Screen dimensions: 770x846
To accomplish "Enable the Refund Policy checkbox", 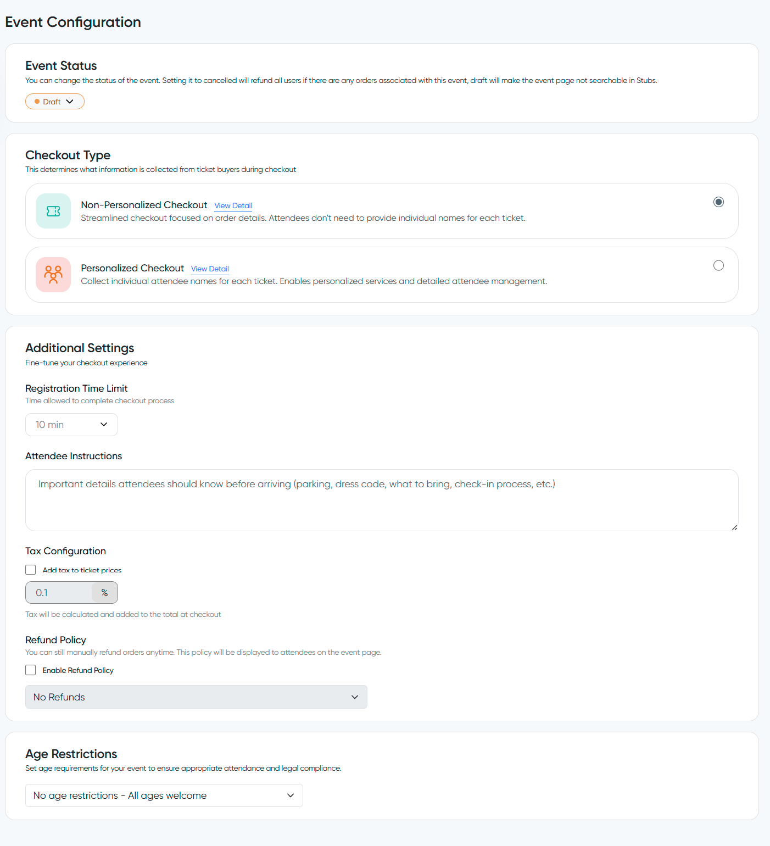I will [x=30, y=670].
